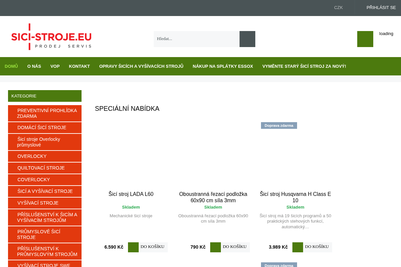This screenshot has width=401, height=267.
Task: Click DO KOŠÍKU for řezací podložka
Action: point(235,247)
